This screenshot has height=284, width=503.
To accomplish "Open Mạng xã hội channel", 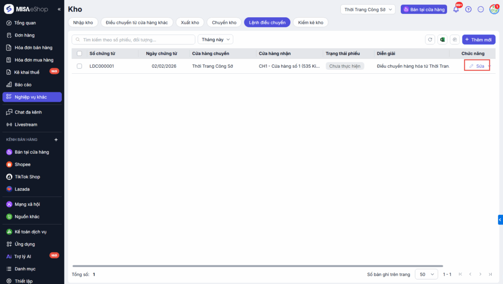I will pos(27,204).
